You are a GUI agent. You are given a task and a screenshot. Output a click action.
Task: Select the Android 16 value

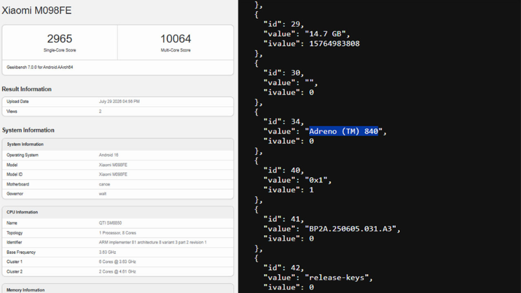pos(109,155)
